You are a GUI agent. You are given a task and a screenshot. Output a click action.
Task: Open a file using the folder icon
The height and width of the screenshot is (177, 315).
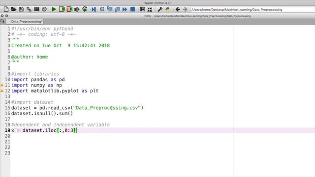point(13,9)
